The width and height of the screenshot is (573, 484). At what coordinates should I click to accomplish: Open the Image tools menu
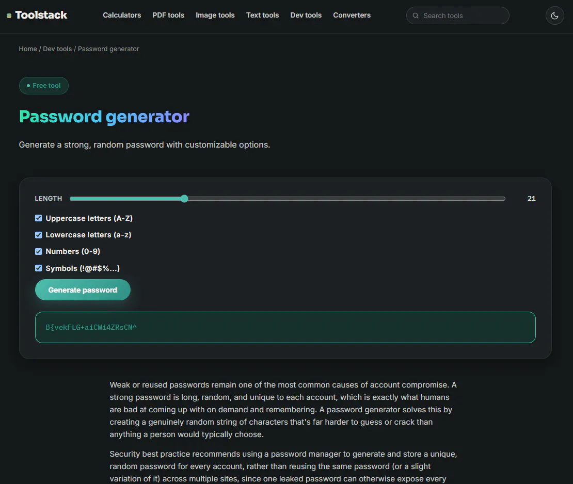[x=215, y=15]
